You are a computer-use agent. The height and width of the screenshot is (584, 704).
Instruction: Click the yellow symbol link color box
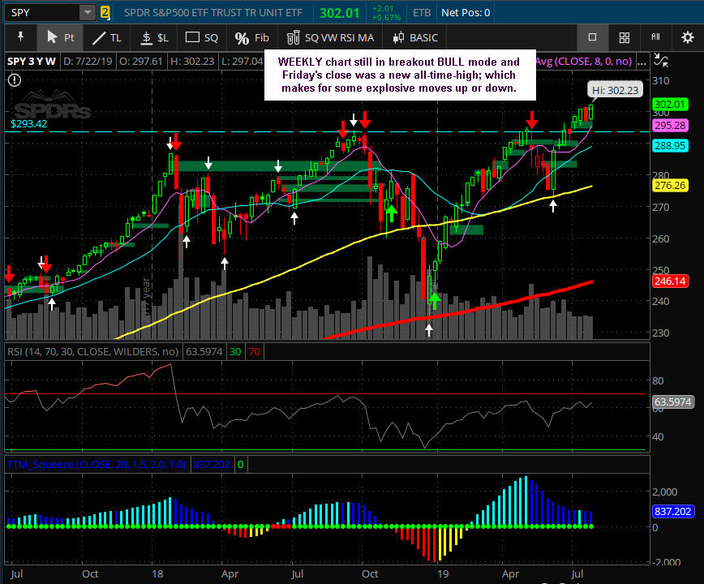pyautogui.click(x=105, y=12)
